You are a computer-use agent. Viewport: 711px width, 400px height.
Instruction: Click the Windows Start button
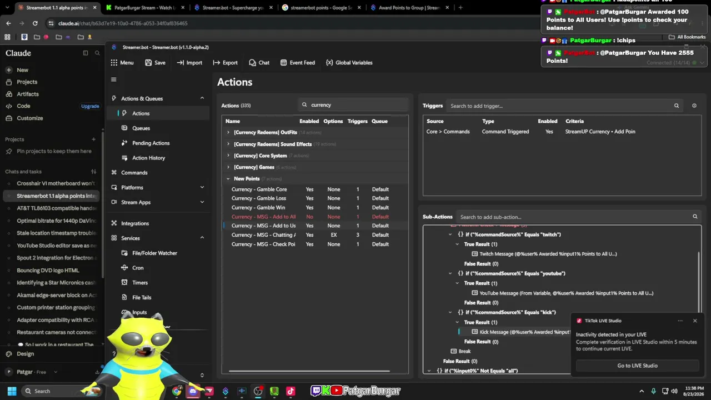(x=12, y=391)
